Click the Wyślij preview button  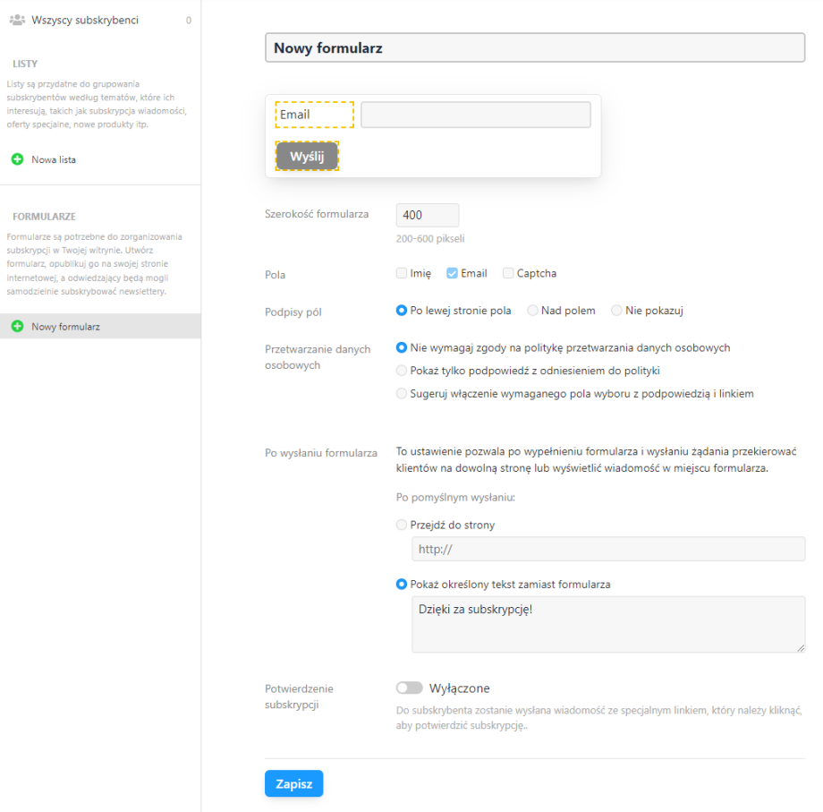(x=307, y=156)
